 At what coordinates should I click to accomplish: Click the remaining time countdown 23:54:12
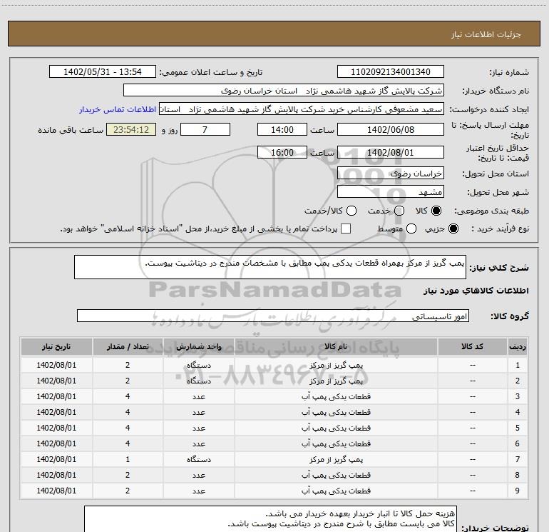point(130,130)
